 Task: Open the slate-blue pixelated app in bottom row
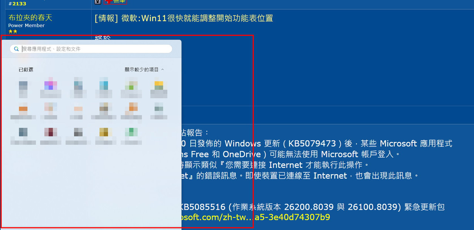coord(23,132)
